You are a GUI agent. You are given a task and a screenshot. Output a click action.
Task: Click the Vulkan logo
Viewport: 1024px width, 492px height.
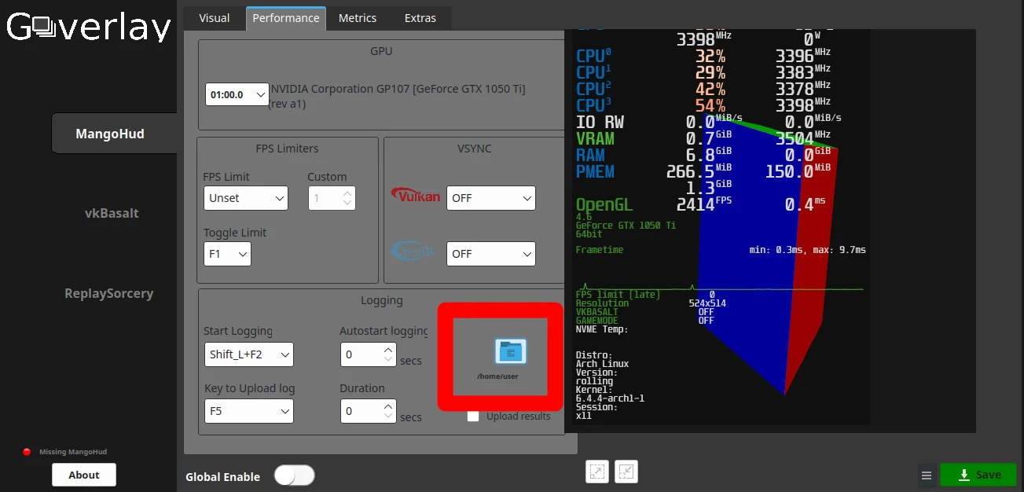(416, 196)
